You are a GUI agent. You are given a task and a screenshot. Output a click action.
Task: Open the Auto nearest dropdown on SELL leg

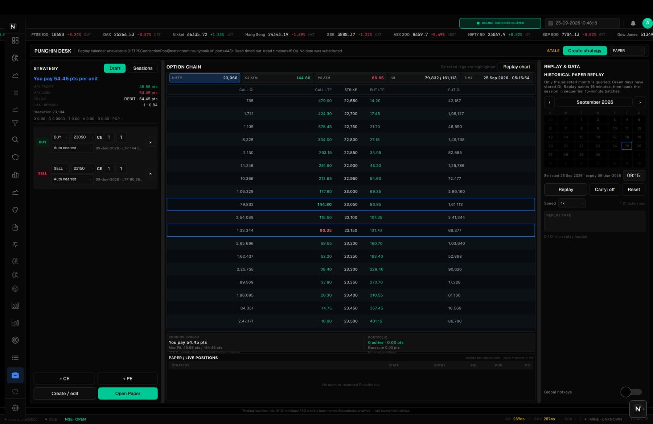click(73, 179)
